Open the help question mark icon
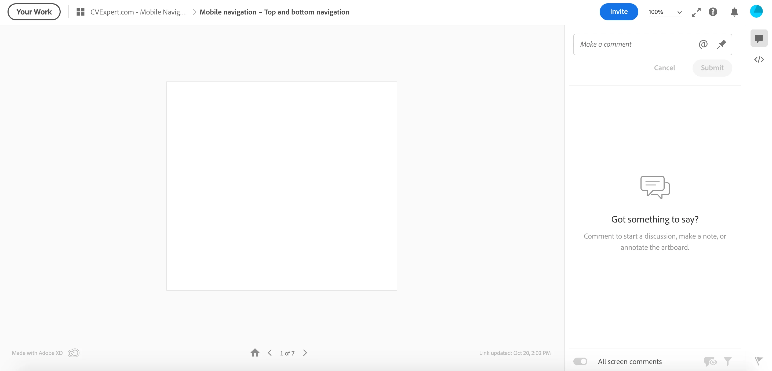Viewport: 772px width, 371px height. tap(713, 12)
